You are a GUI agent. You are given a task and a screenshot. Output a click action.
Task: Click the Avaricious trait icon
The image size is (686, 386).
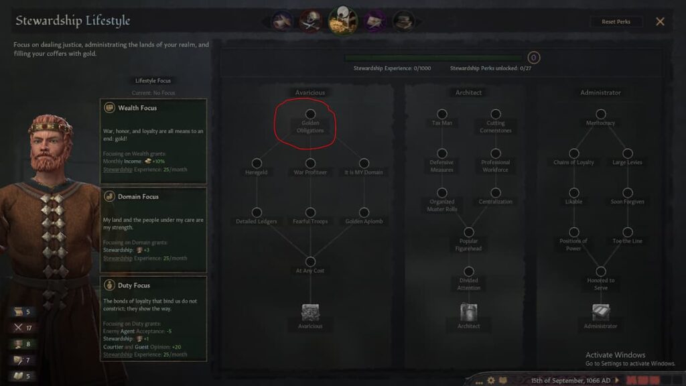click(310, 313)
